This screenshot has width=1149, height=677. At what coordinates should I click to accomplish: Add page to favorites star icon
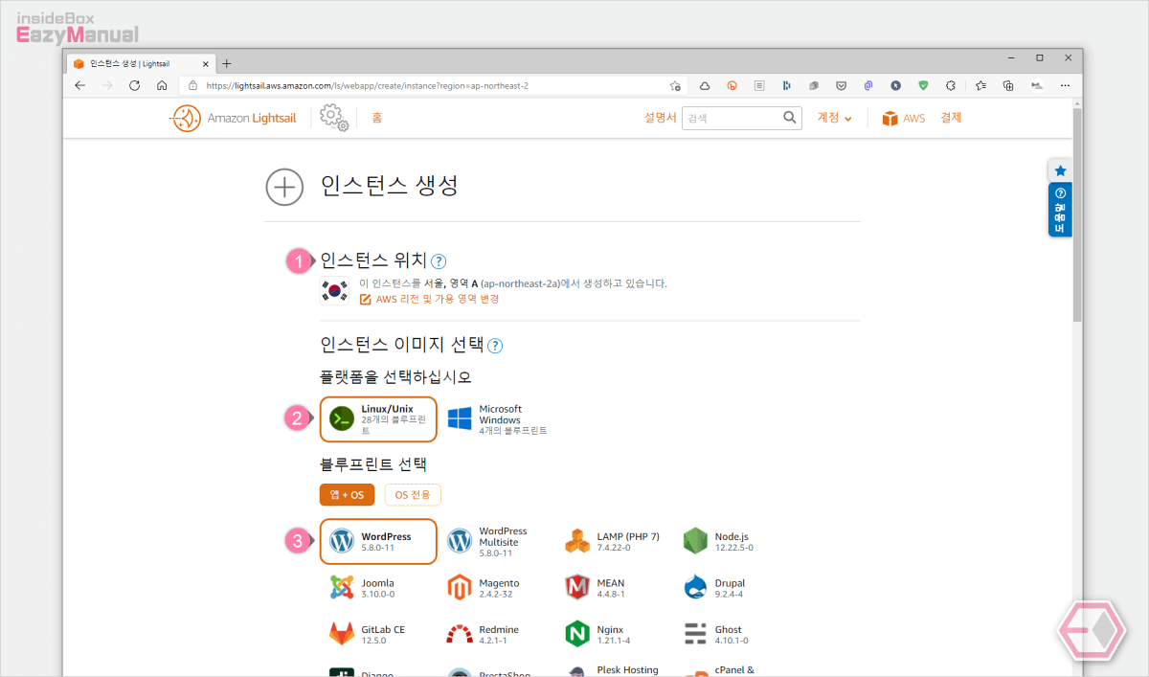coord(675,85)
